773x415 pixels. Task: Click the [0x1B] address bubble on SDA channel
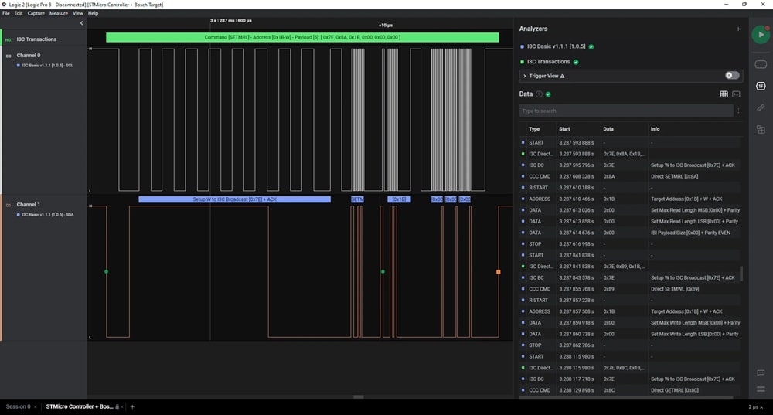399,199
